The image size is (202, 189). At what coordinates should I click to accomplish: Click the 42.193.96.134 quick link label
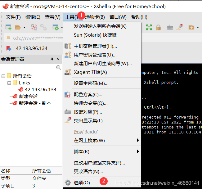pyautogui.click(x=32, y=48)
